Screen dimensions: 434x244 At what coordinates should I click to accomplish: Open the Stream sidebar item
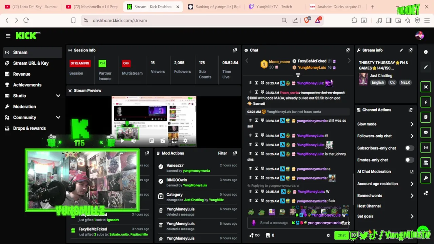tap(33, 52)
